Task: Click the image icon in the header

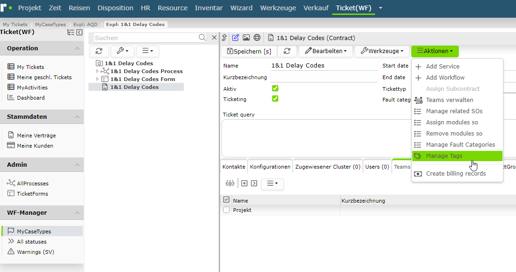Action: tap(246, 38)
